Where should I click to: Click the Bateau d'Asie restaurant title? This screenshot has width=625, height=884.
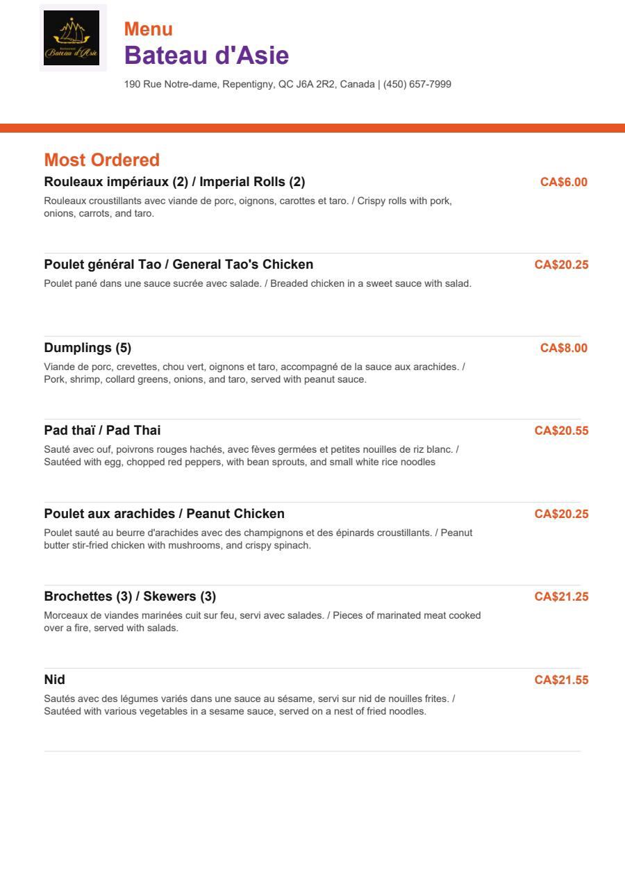coord(206,56)
